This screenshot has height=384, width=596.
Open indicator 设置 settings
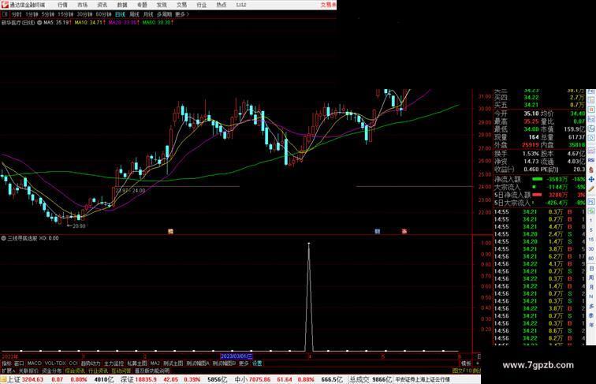tap(257, 363)
